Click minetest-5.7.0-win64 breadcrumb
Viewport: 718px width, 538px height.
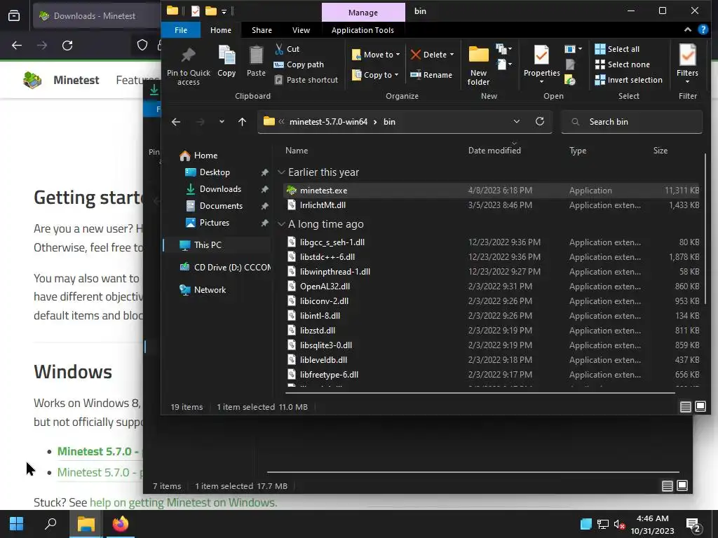(x=328, y=122)
